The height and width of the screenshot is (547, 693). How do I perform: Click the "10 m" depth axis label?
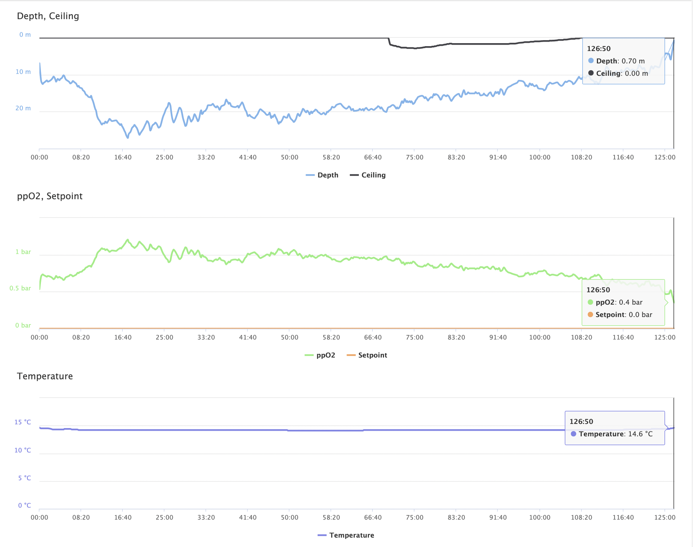(x=23, y=72)
